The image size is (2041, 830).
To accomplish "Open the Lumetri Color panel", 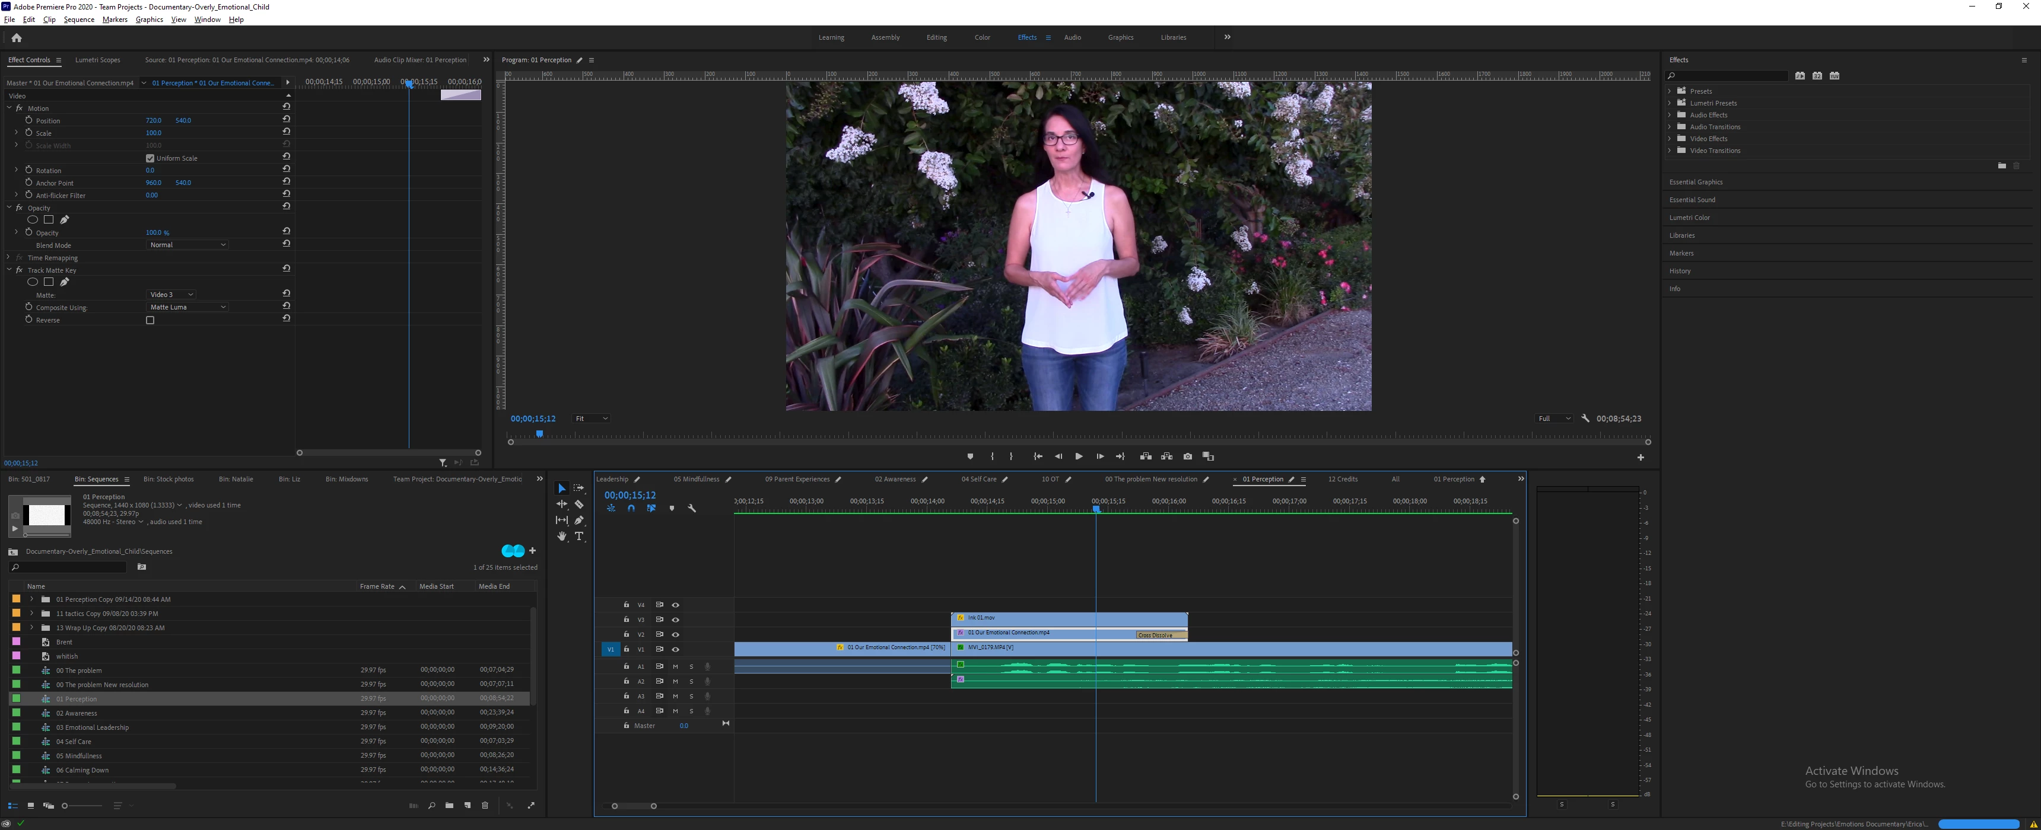I will pos(1689,218).
